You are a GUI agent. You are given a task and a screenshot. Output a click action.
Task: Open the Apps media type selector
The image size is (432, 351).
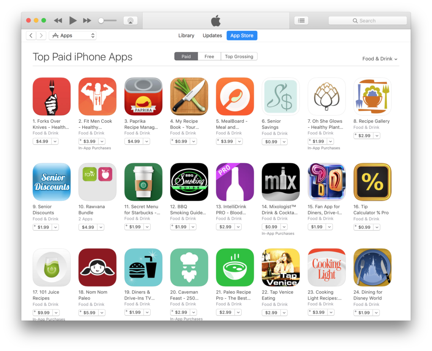pyautogui.click(x=73, y=35)
